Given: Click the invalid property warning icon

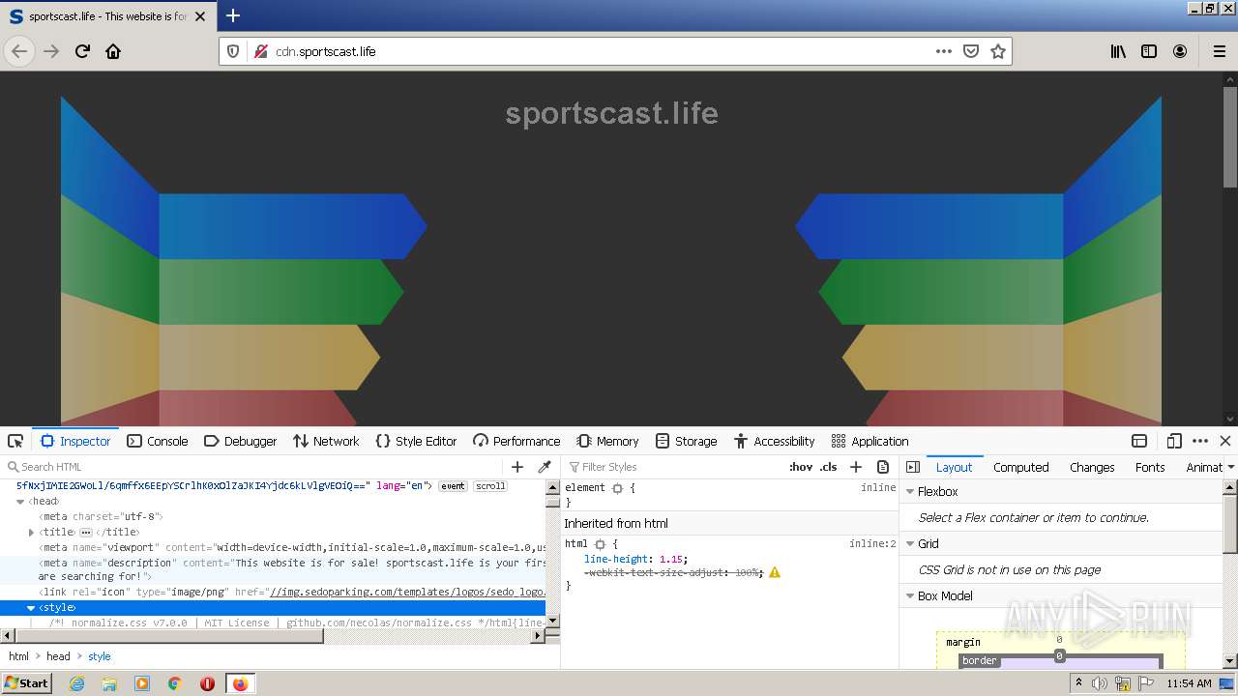Looking at the screenshot, I should tap(775, 572).
